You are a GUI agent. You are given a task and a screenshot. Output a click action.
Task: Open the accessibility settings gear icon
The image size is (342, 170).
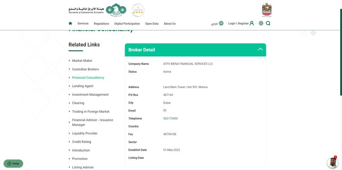pyautogui.click(x=261, y=23)
